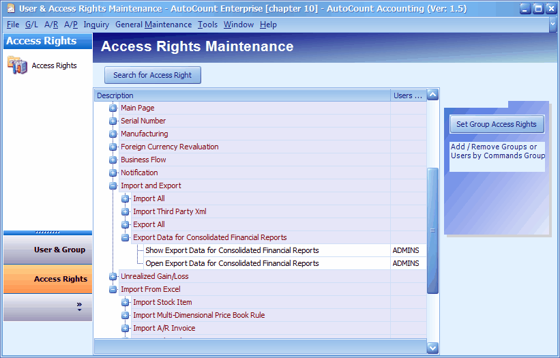Expand the Import Third Party Xml node
Screen dimensions: 560x358
coord(126,211)
